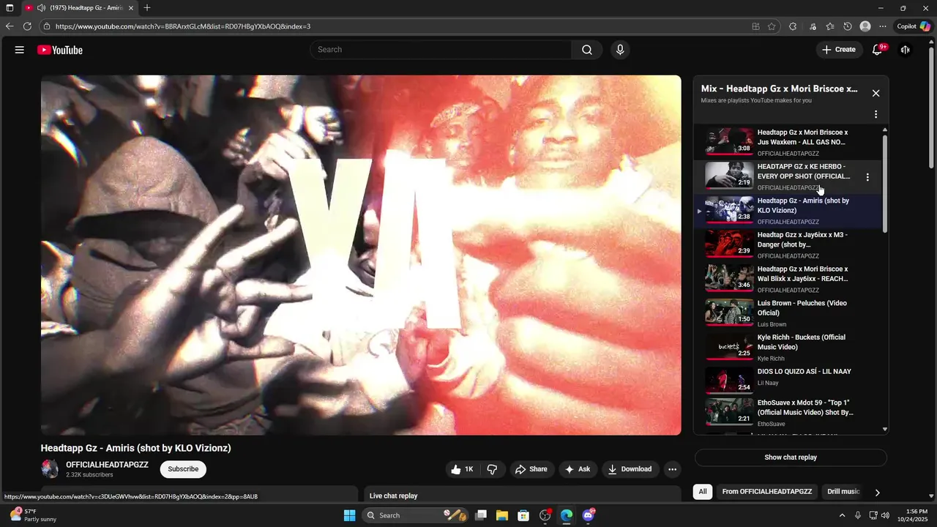The width and height of the screenshot is (937, 527).
Task: Open tab actions menu icon
Action: pyautogui.click(x=10, y=8)
